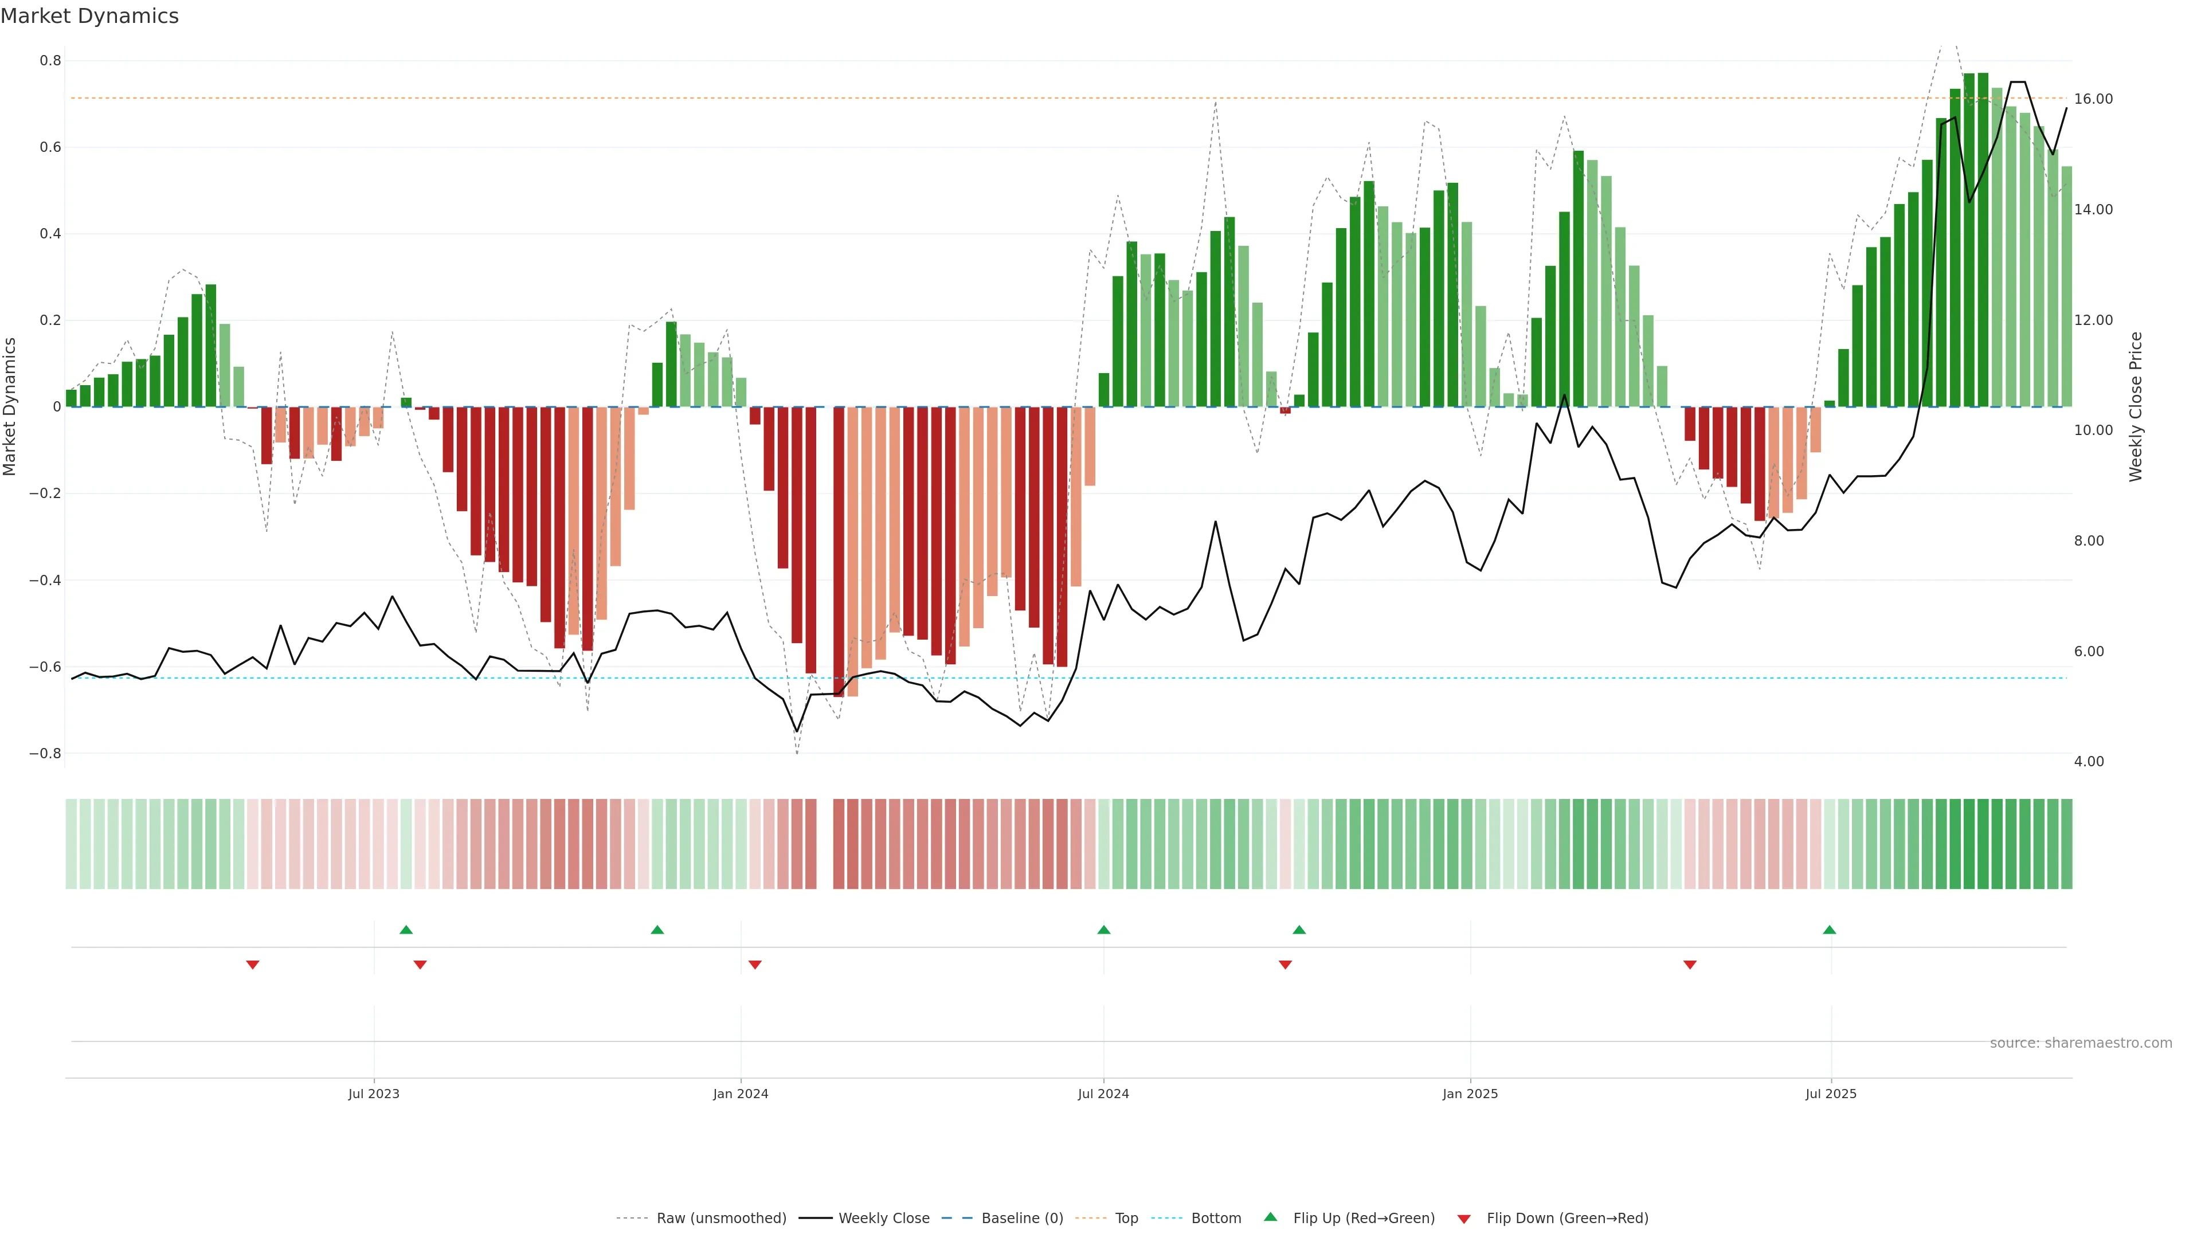
Task: Click the Jan 2024 x-axis label
Action: (740, 1094)
